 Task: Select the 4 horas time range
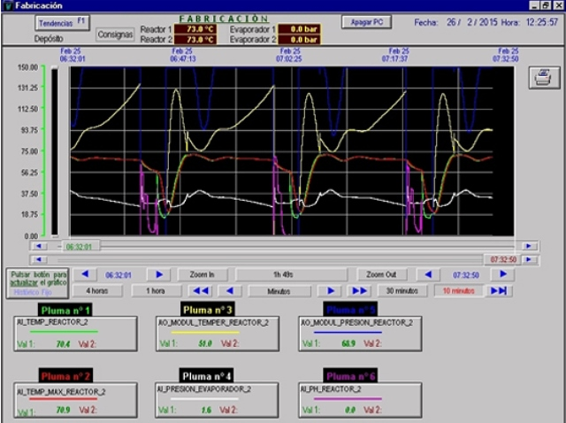click(97, 290)
